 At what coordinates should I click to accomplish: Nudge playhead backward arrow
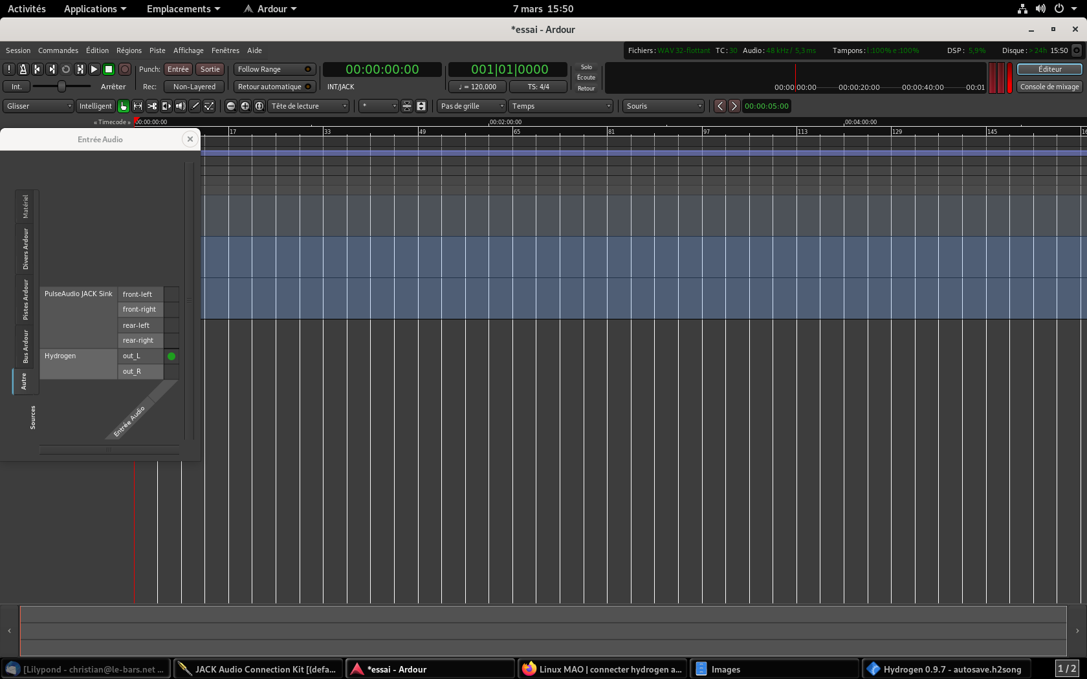(x=720, y=106)
